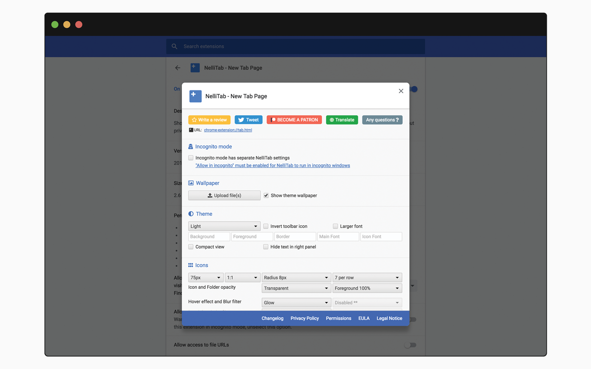Screen dimensions: 591x369
Task: Enable Larger font checkbox
Action: coord(335,226)
